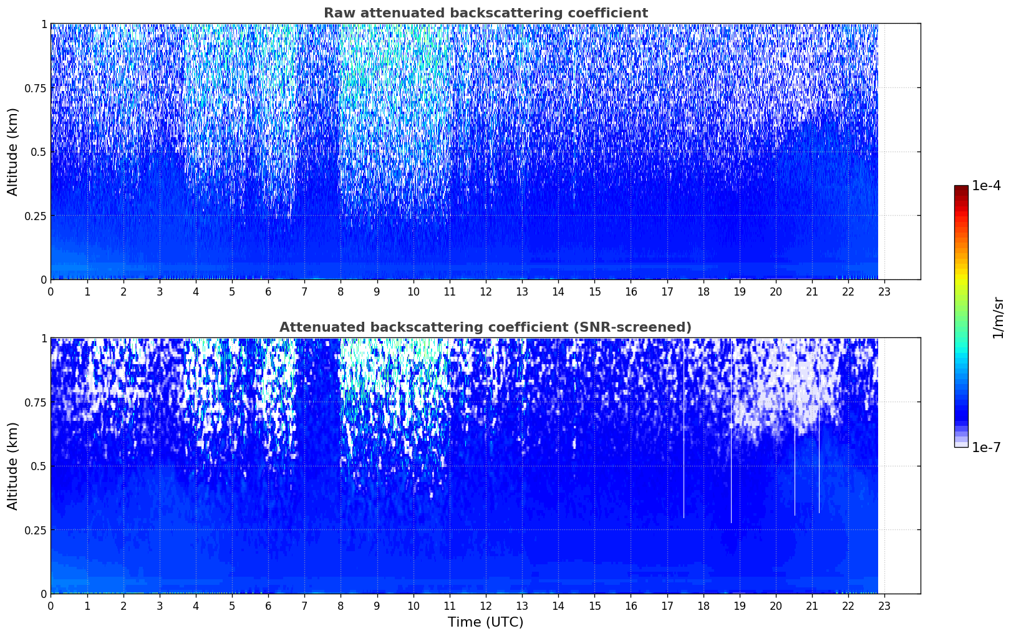The image size is (1011, 636).
Task: Click the "0.75" altitude tick on the top plot
Action: coord(36,88)
